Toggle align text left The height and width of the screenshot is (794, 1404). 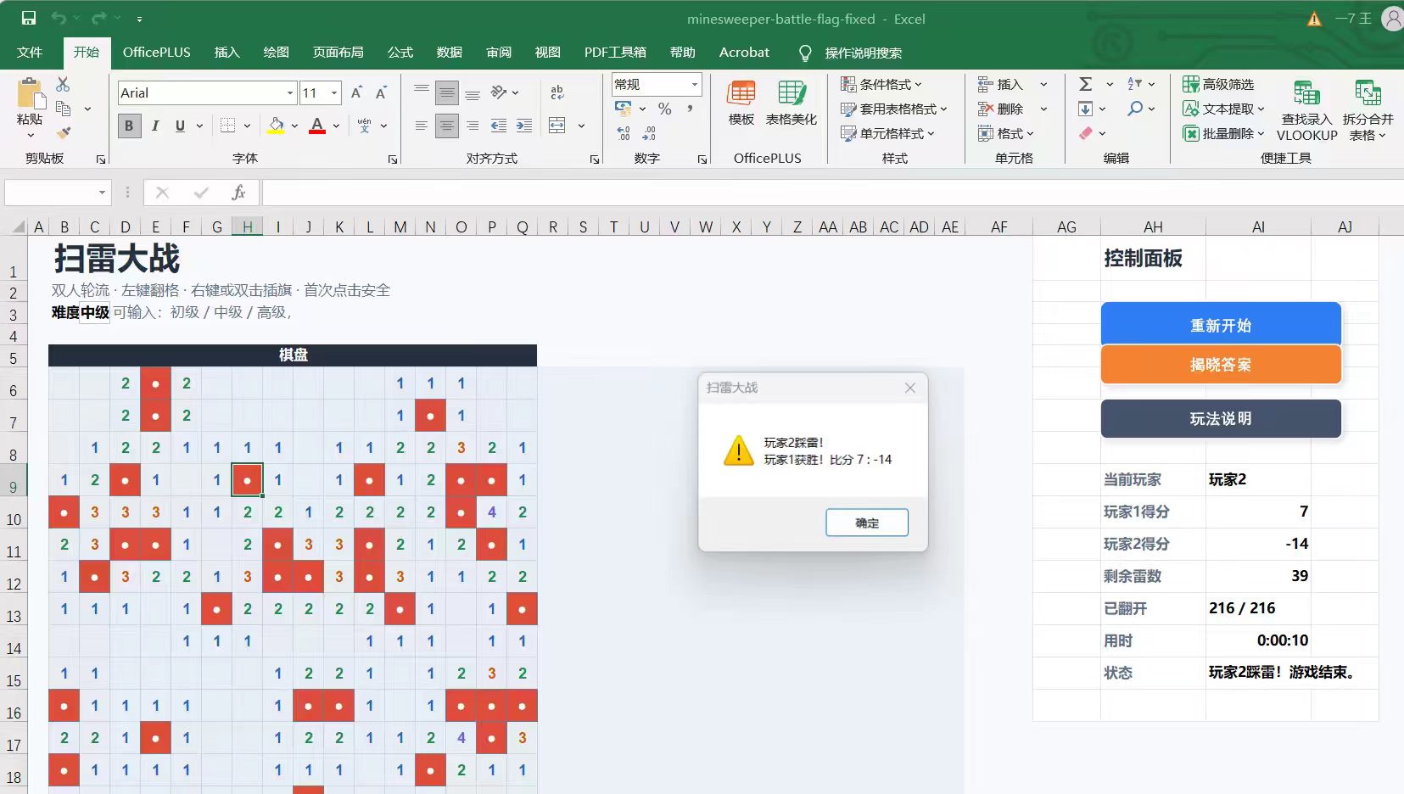click(x=421, y=126)
